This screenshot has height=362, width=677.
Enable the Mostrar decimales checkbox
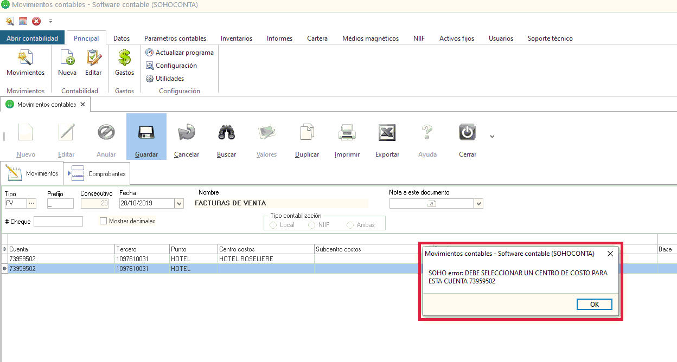(104, 221)
